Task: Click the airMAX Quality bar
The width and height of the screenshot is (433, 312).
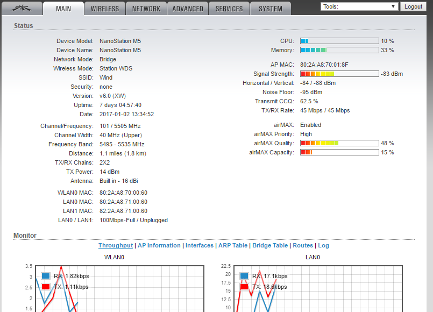Action: pyautogui.click(x=339, y=143)
